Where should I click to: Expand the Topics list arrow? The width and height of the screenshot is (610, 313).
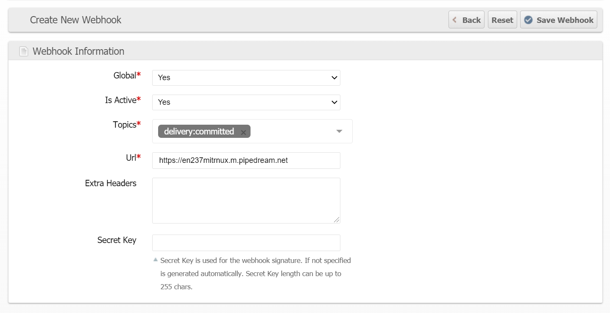339,131
